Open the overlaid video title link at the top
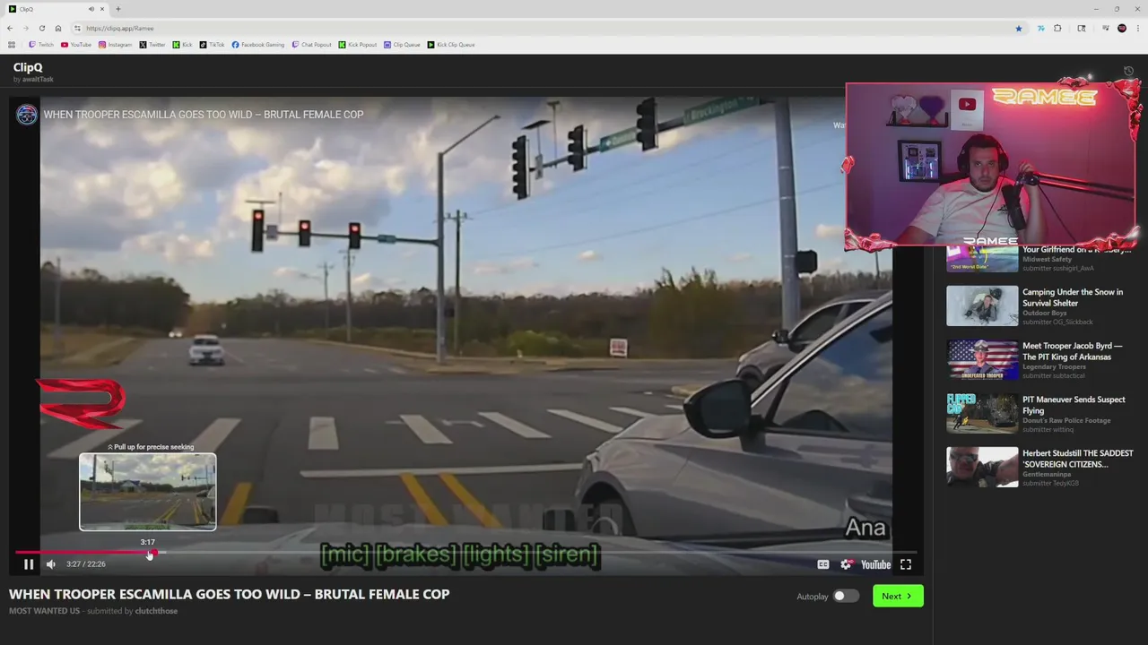 point(204,115)
